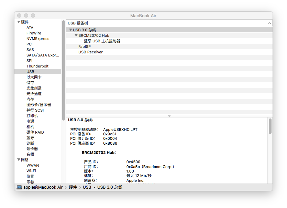Click the AppleUSBXHCILPT driver value

[x=120, y=129]
